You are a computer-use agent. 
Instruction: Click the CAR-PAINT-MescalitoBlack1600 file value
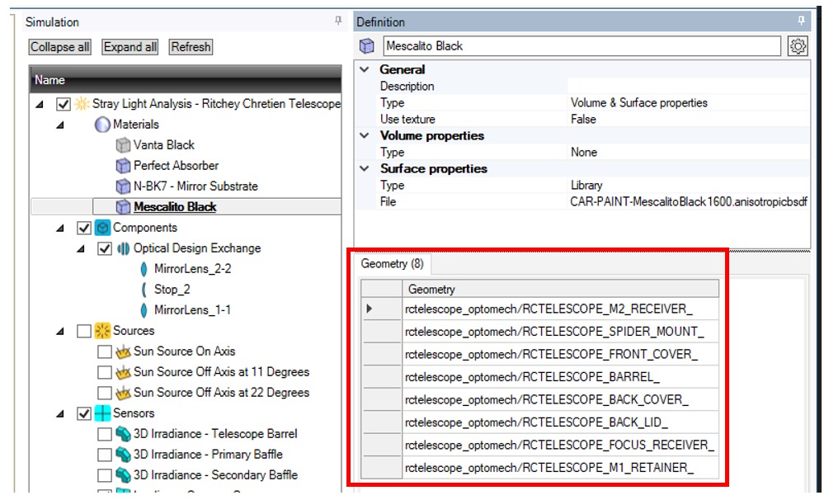689,201
